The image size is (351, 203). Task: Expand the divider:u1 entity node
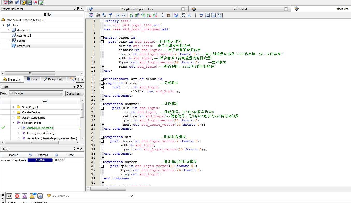pos(9,30)
